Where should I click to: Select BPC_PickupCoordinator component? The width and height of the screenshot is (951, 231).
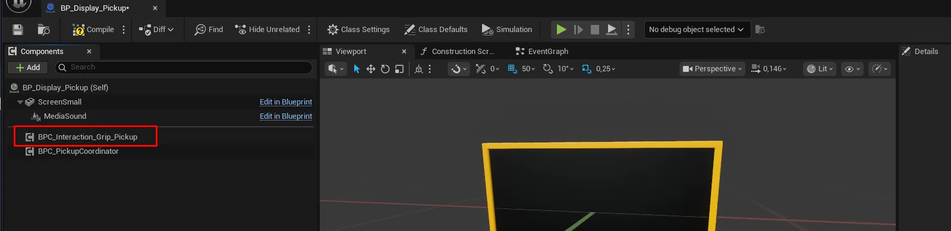[x=78, y=151]
